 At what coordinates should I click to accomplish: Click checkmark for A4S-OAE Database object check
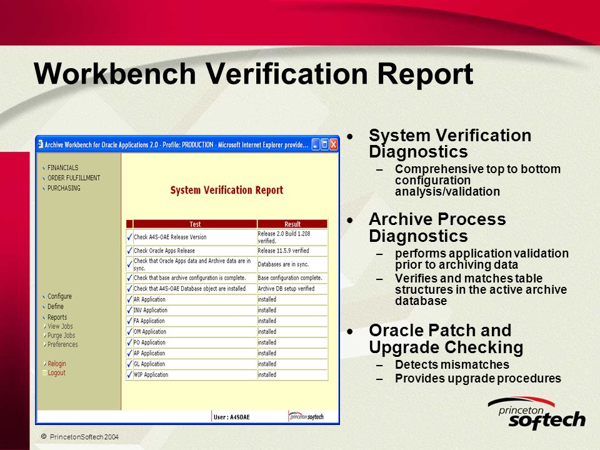(129, 289)
